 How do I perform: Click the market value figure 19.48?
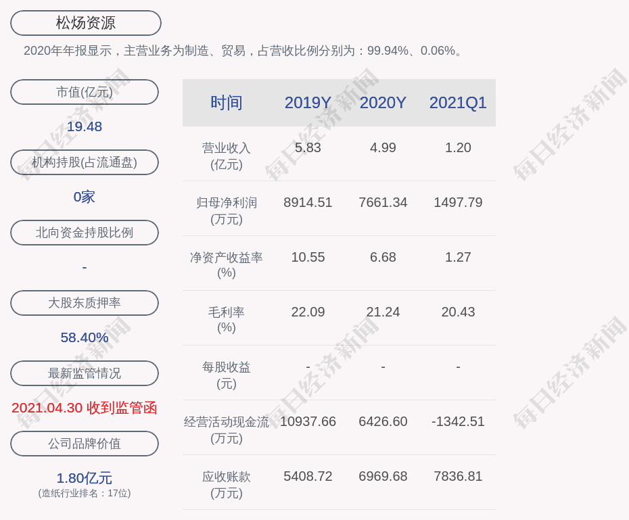pyautogui.click(x=85, y=126)
